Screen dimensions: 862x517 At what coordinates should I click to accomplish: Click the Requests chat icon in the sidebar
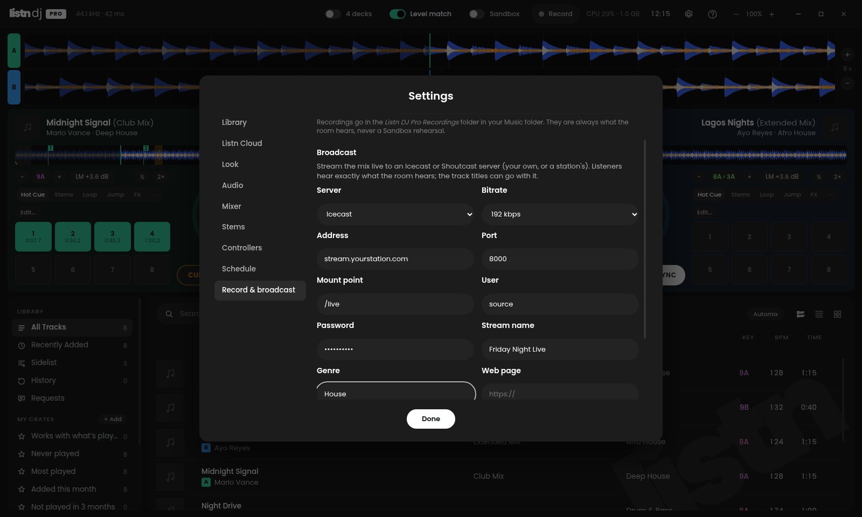click(x=22, y=399)
